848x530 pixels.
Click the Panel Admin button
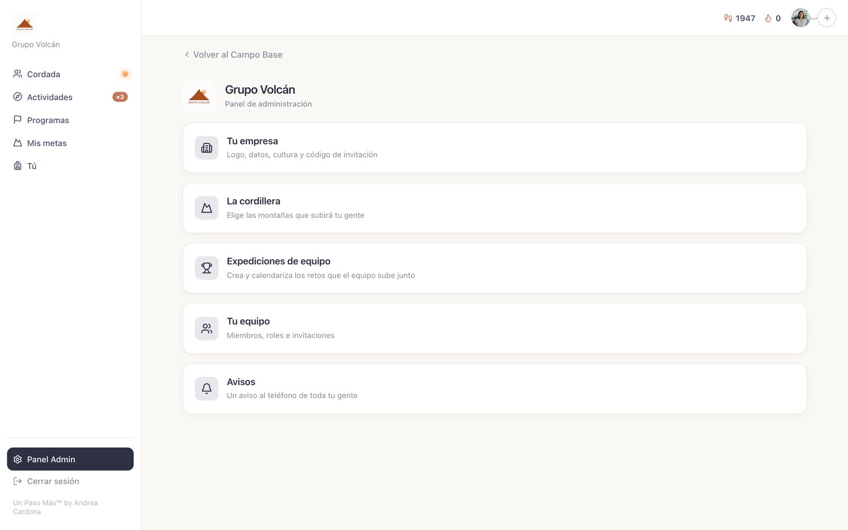coord(70,459)
